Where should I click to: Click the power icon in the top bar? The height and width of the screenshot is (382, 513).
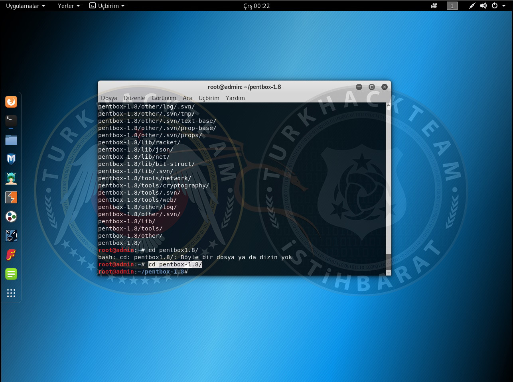click(495, 6)
